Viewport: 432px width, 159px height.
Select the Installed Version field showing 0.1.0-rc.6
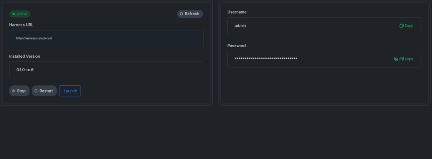click(106, 70)
